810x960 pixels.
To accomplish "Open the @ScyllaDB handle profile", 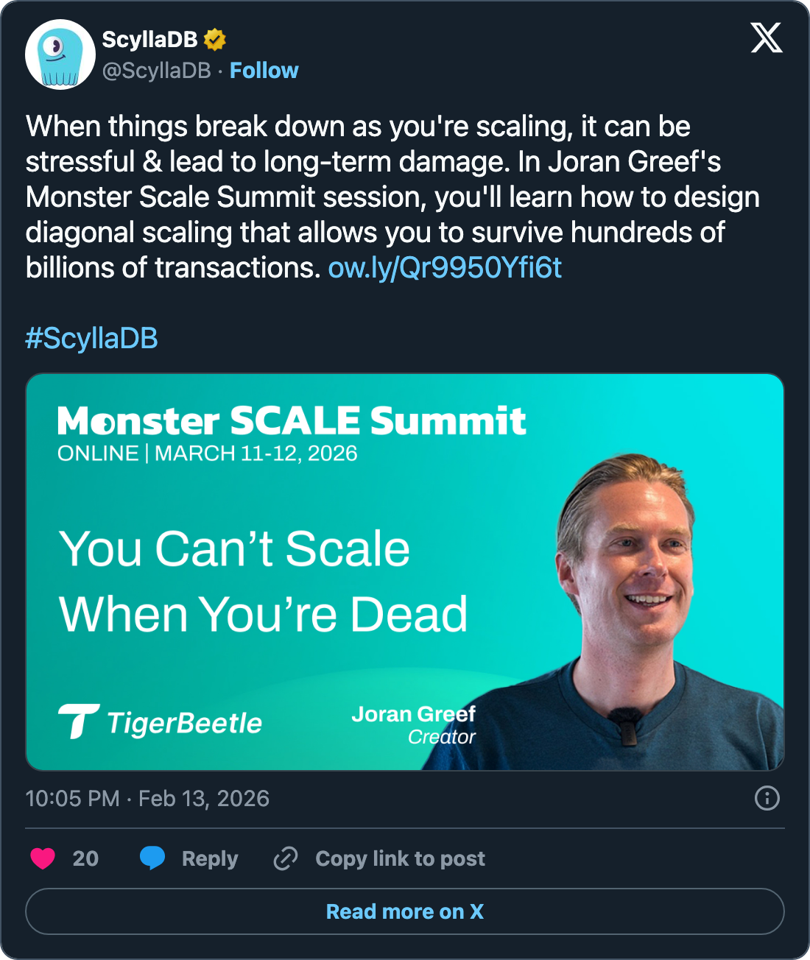I will point(157,71).
